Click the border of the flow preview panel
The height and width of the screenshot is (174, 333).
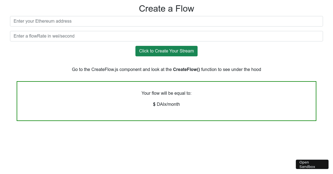pyautogui.click(x=167, y=81)
